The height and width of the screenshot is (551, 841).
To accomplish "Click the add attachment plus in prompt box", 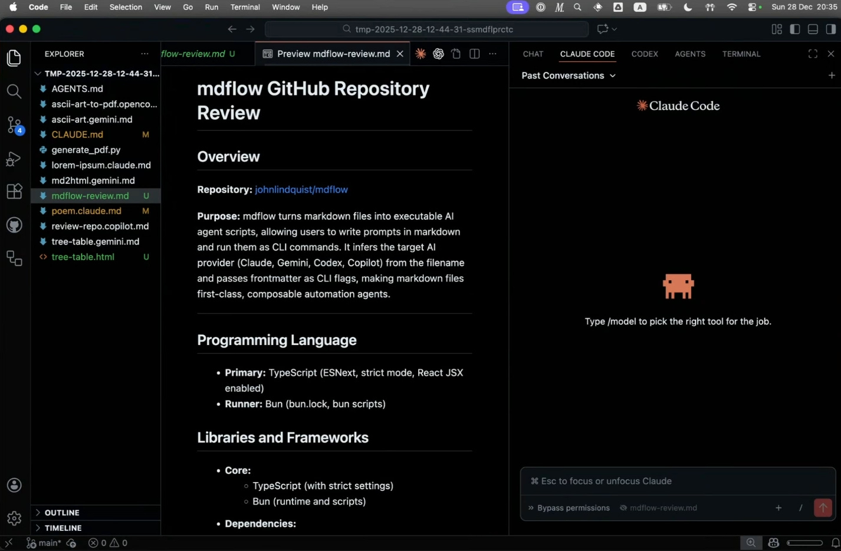I will (x=778, y=508).
